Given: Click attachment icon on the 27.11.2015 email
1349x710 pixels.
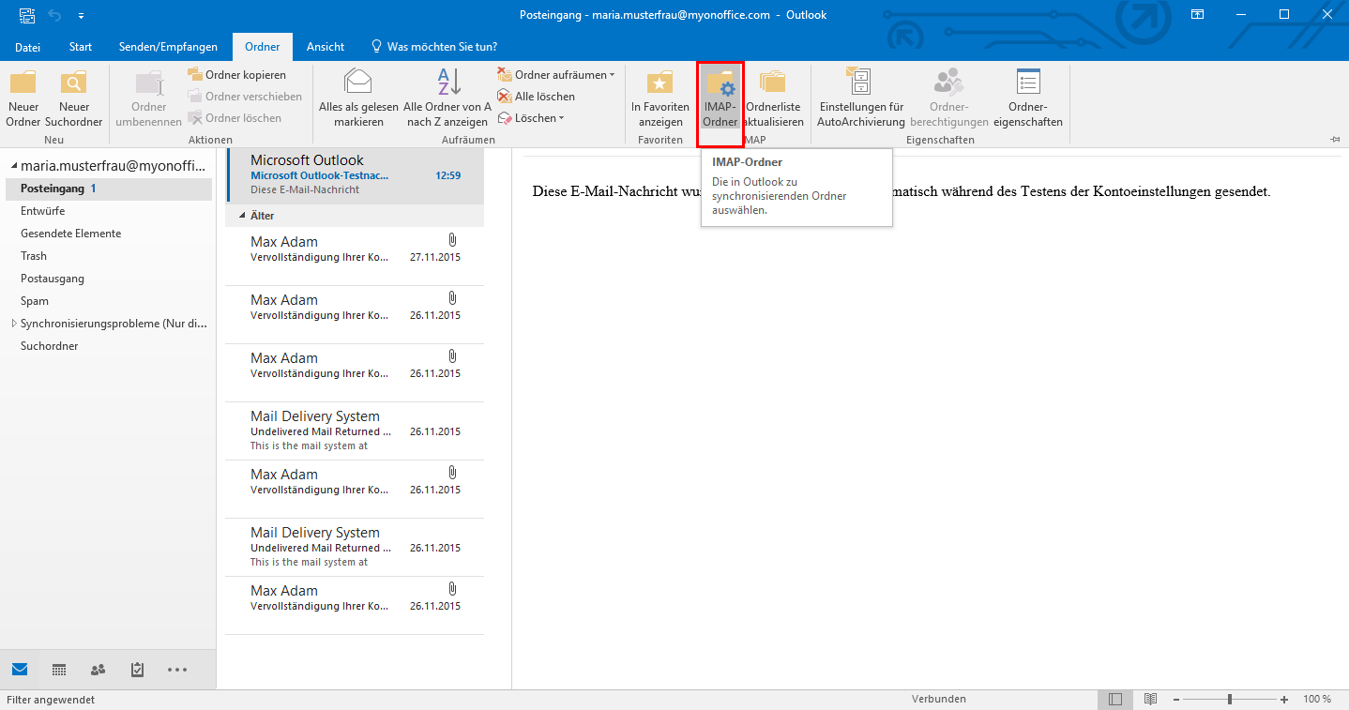Looking at the screenshot, I should point(452,240).
